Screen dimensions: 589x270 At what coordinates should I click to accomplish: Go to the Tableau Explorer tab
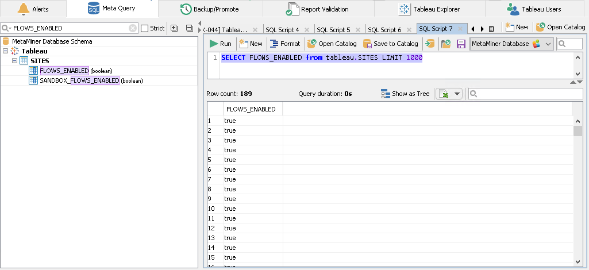[x=429, y=9]
